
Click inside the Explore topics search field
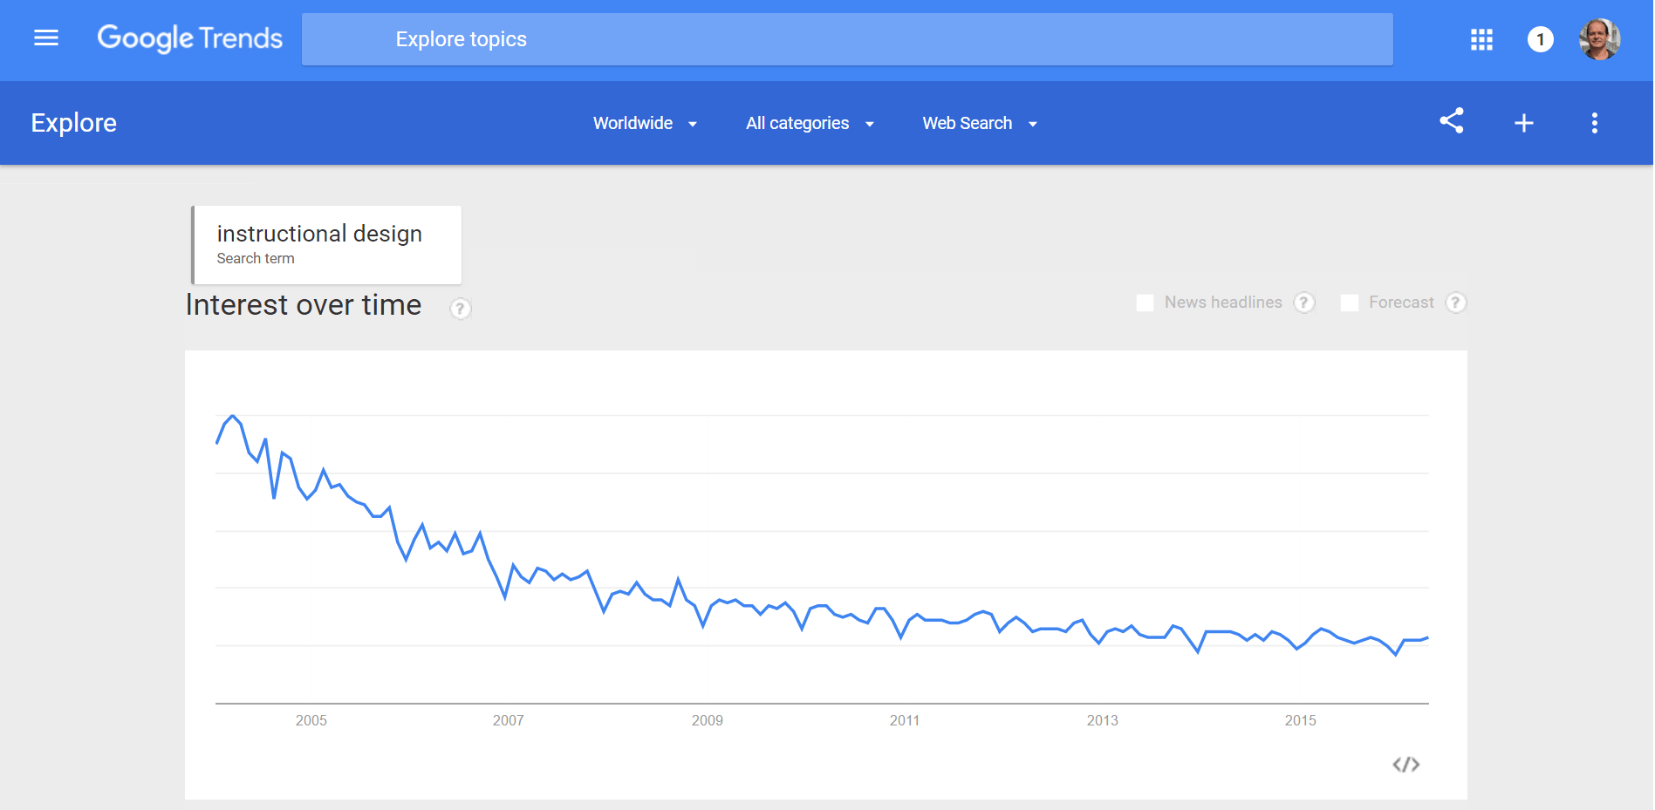point(846,39)
